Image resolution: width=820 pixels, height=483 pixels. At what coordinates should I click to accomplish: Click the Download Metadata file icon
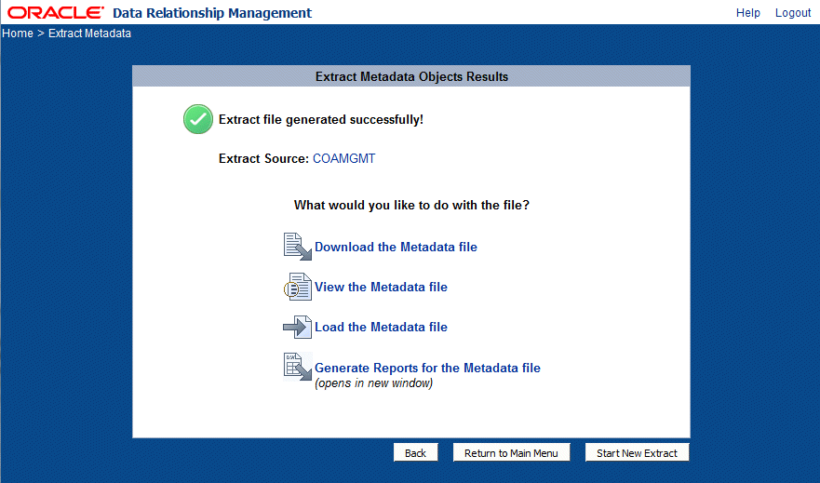pyautogui.click(x=298, y=247)
